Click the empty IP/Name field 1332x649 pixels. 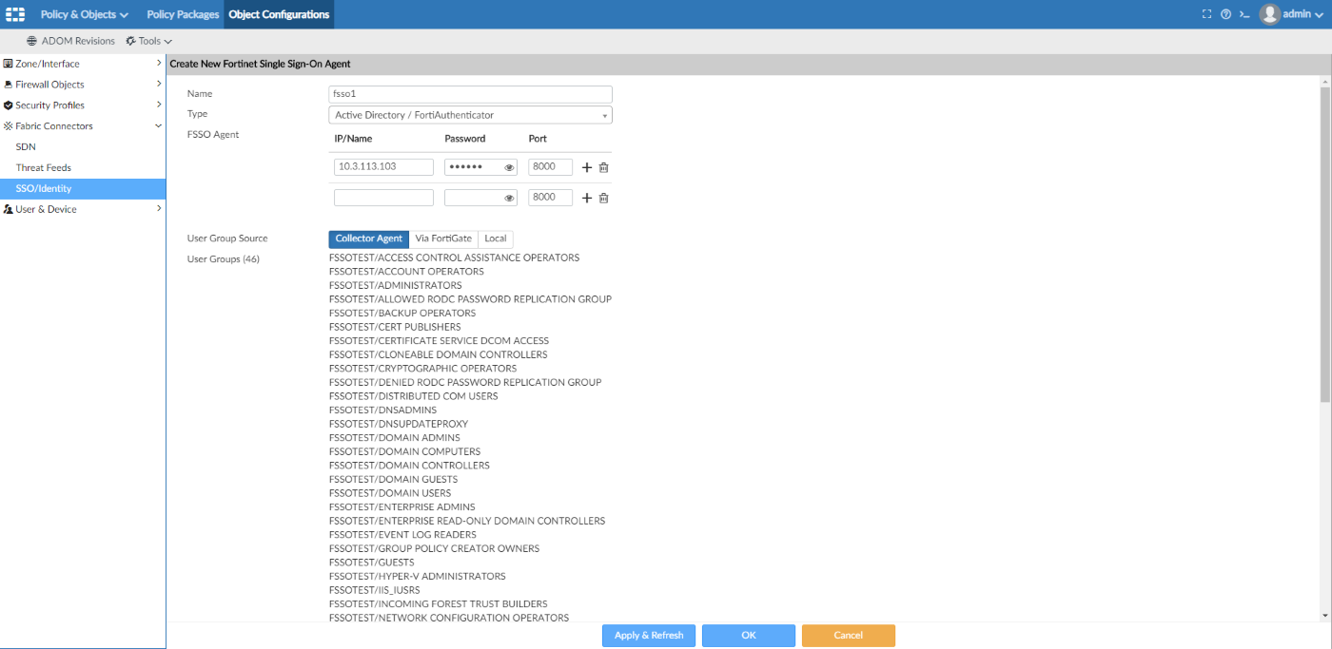coord(384,198)
